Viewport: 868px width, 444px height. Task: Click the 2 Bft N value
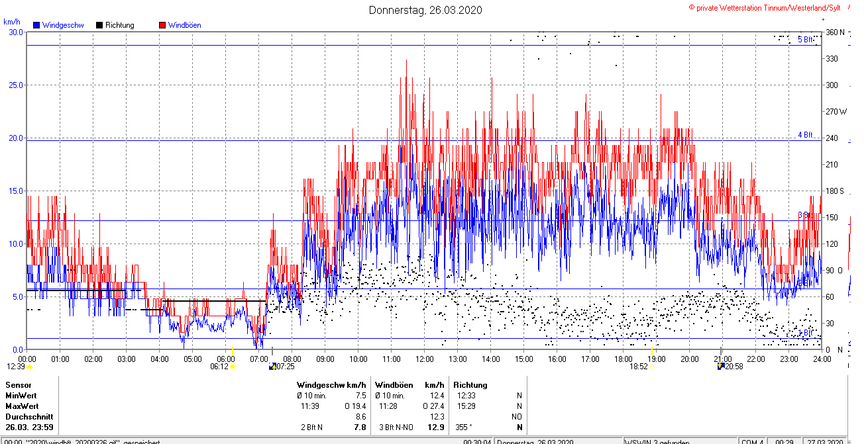312,427
